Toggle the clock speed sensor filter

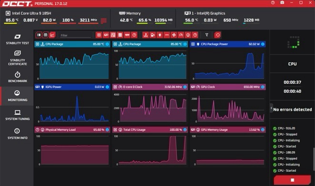coord(181,35)
